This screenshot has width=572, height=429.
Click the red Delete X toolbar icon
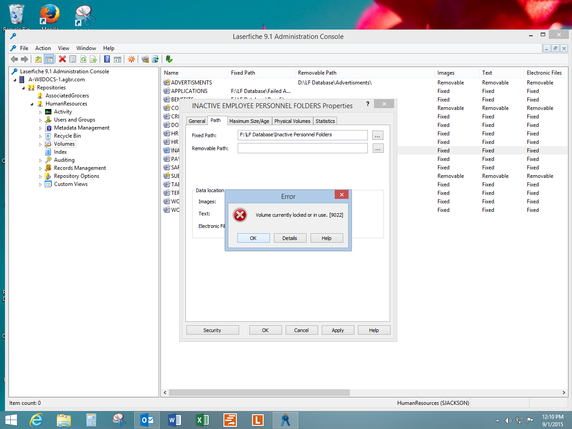[x=63, y=59]
